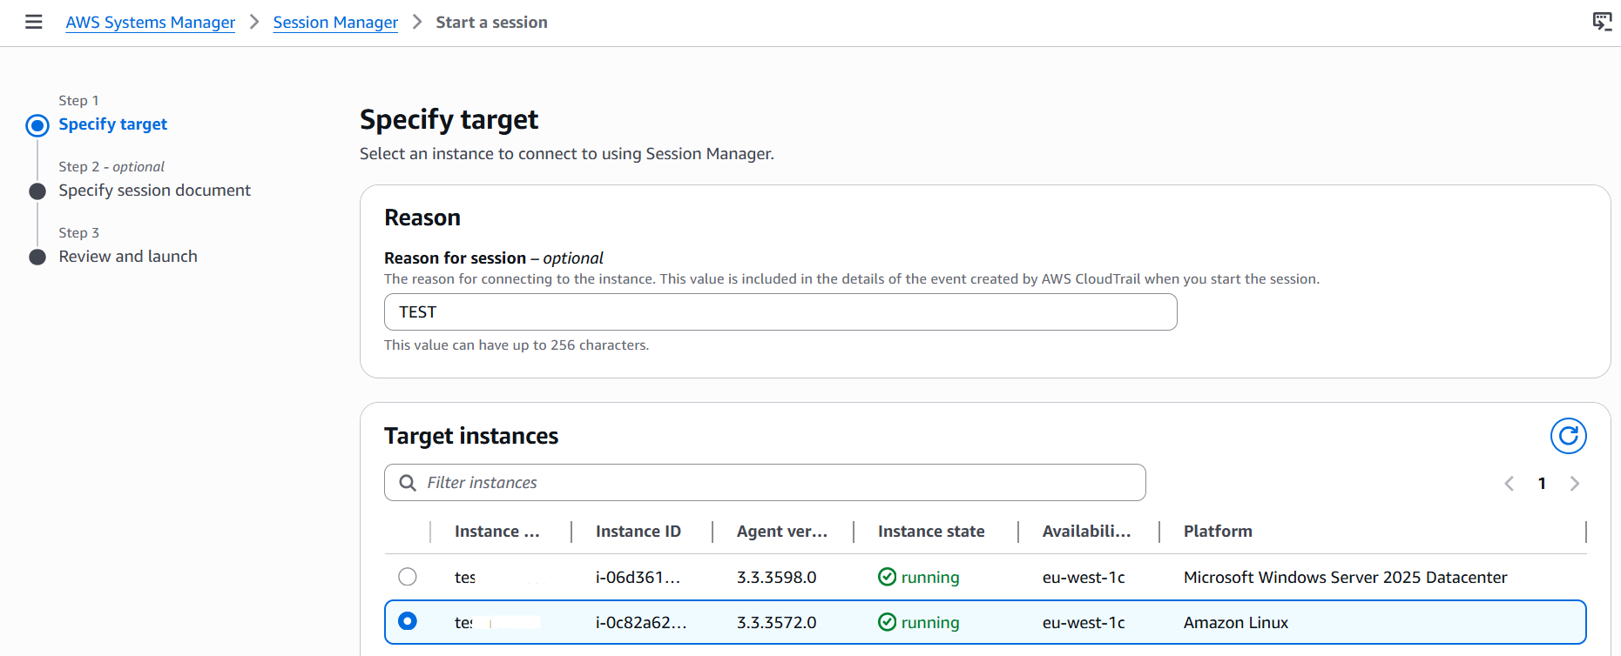Click eu-west-1c in the Windows Server row
The width and height of the screenshot is (1621, 656).
[x=1084, y=578]
